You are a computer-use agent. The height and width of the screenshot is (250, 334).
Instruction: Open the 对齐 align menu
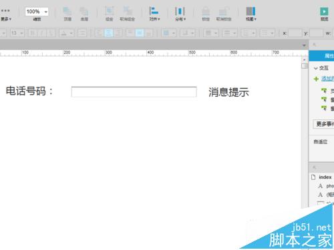point(154,14)
